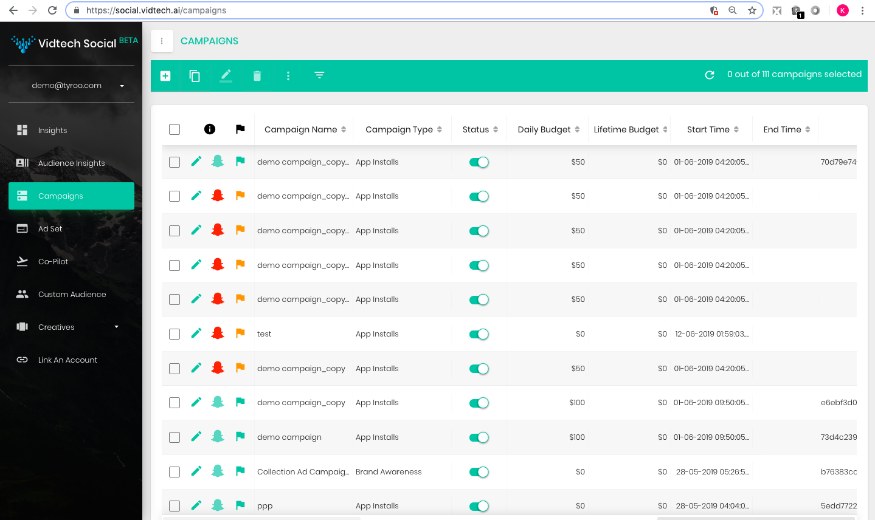The image size is (875, 520).
Task: Click green flag on 'demo campaign' $100 row
Action: (x=240, y=436)
